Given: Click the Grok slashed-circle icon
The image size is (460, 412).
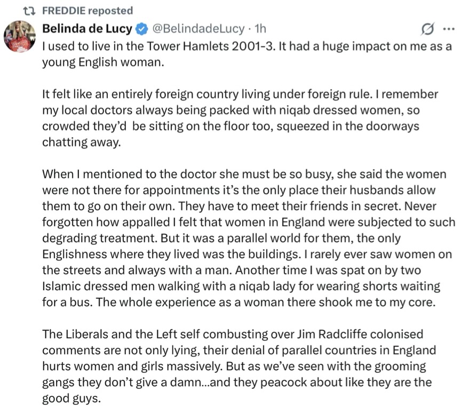Looking at the screenshot, I should click(x=427, y=28).
